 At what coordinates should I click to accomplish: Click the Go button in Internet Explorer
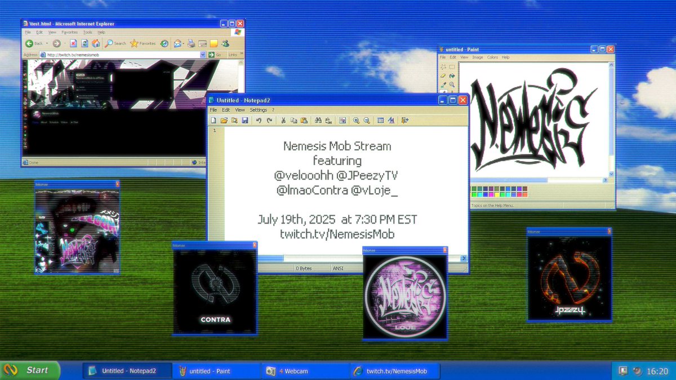coord(215,55)
